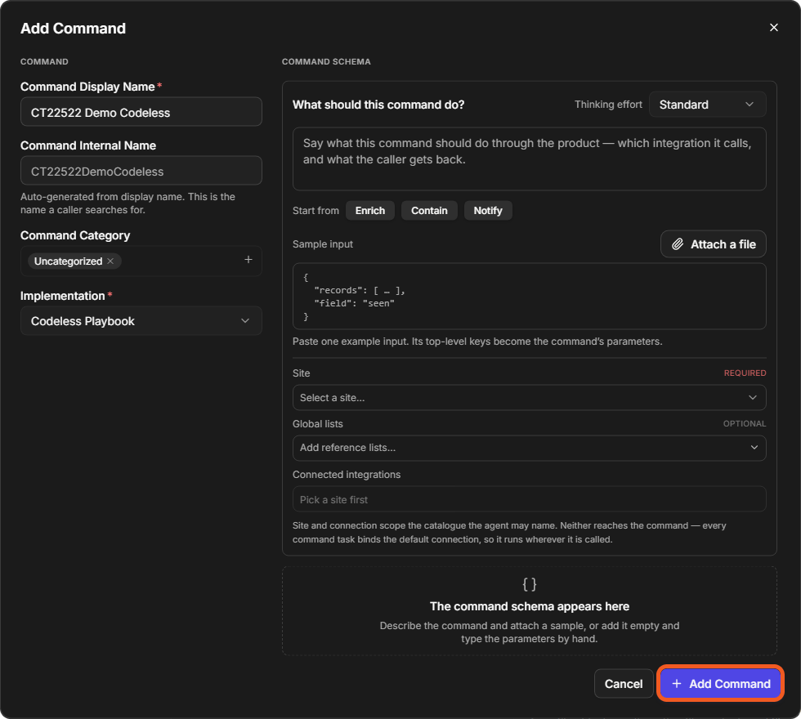
Task: Open the Add reference lists dropdown
Action: click(530, 448)
